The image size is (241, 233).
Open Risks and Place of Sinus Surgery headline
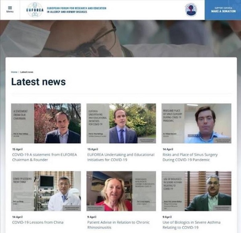[x=190, y=157]
